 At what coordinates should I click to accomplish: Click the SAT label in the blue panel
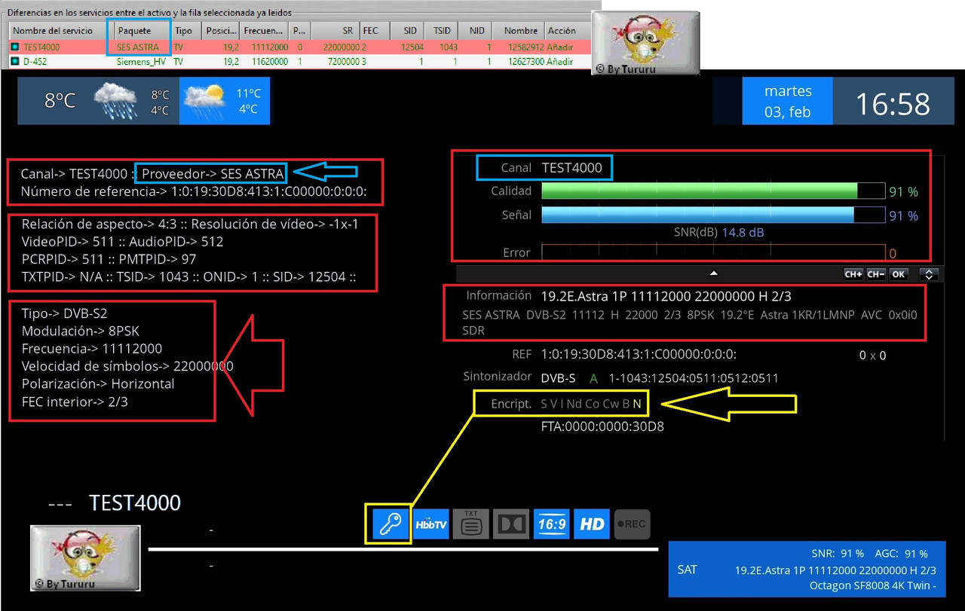688,570
